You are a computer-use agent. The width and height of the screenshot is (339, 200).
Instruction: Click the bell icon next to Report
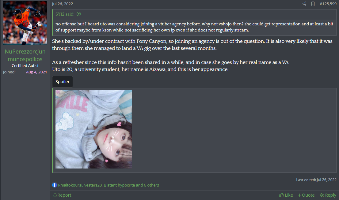[x=55, y=195]
